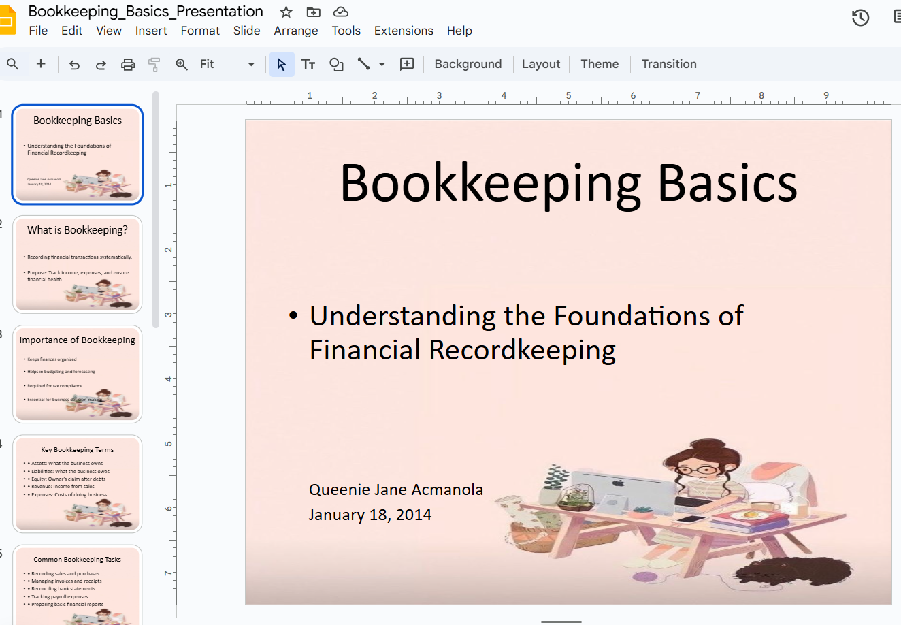Open the Line tool dropdown arrow

tap(382, 64)
